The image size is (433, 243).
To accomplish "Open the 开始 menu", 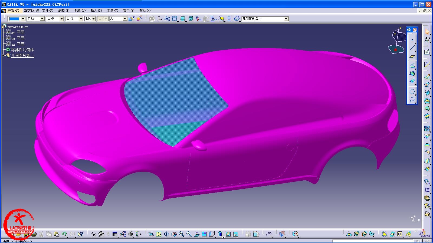I will click(x=13, y=11).
